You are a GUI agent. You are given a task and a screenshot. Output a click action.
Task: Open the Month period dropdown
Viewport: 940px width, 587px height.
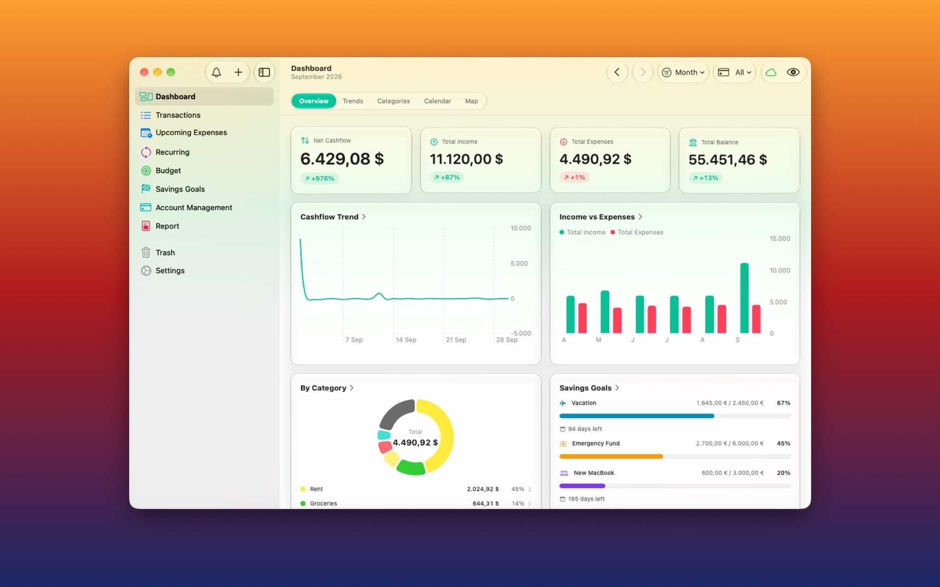click(x=683, y=72)
